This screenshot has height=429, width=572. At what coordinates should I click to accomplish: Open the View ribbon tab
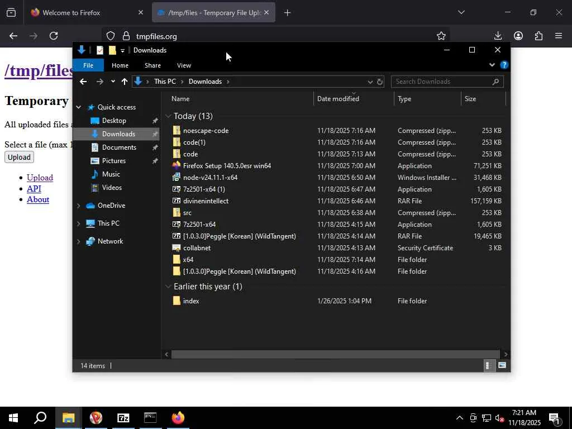point(184,65)
